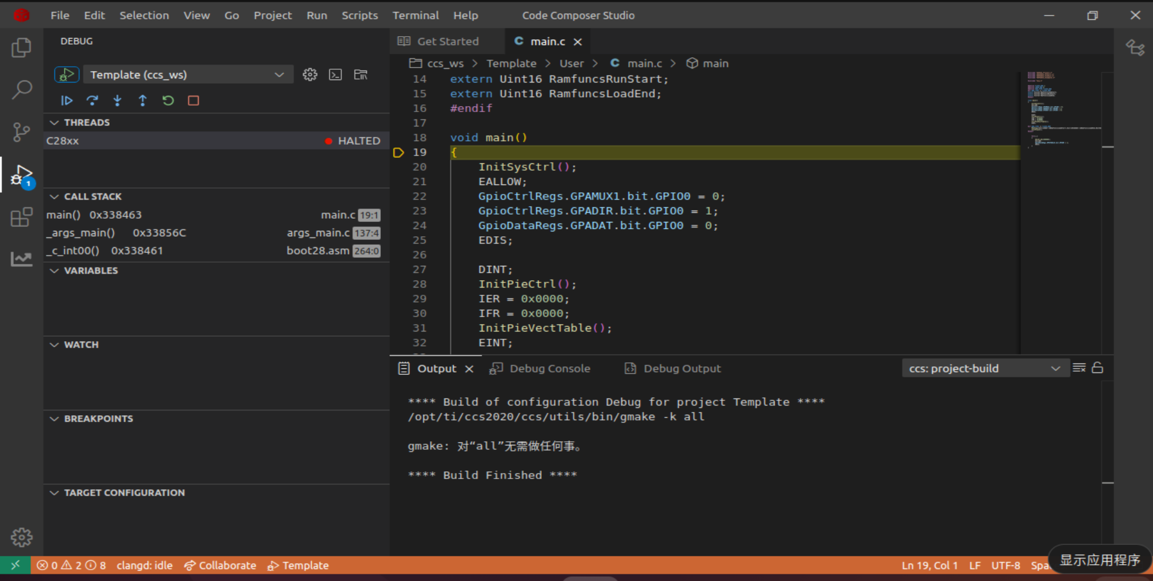Open the Help menu

(x=465, y=15)
